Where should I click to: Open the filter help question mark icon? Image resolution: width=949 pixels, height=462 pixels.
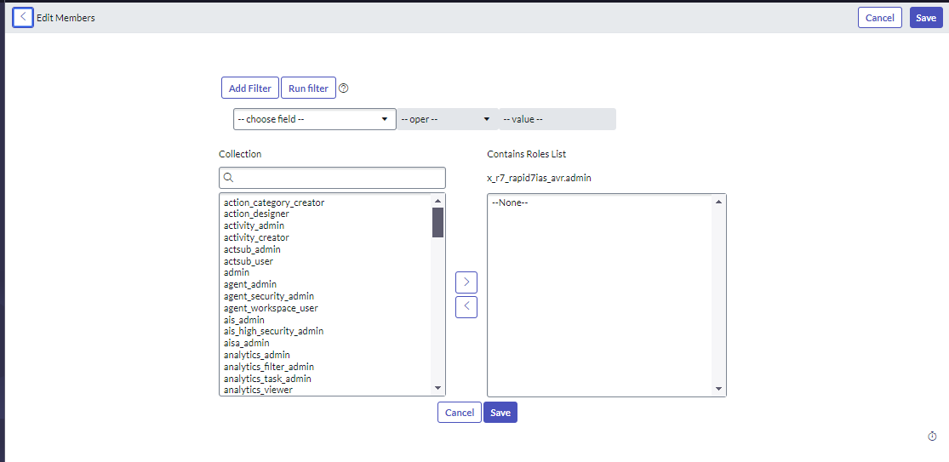tap(344, 88)
